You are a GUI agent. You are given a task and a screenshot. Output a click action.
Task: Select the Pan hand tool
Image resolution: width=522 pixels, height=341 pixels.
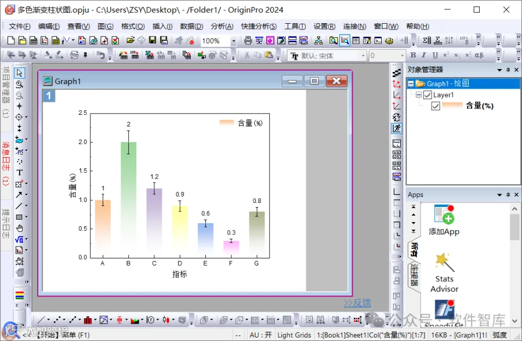coord(19,228)
